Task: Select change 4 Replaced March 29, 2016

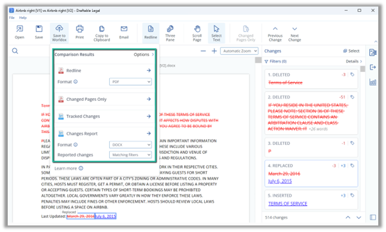Action: click(311, 174)
